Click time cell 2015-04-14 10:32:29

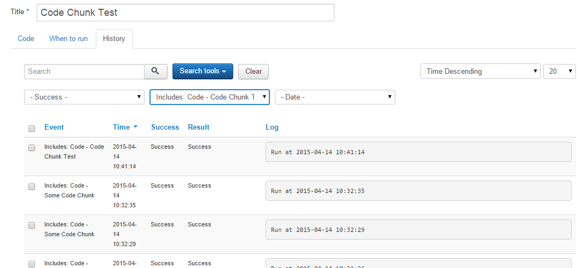(x=125, y=234)
